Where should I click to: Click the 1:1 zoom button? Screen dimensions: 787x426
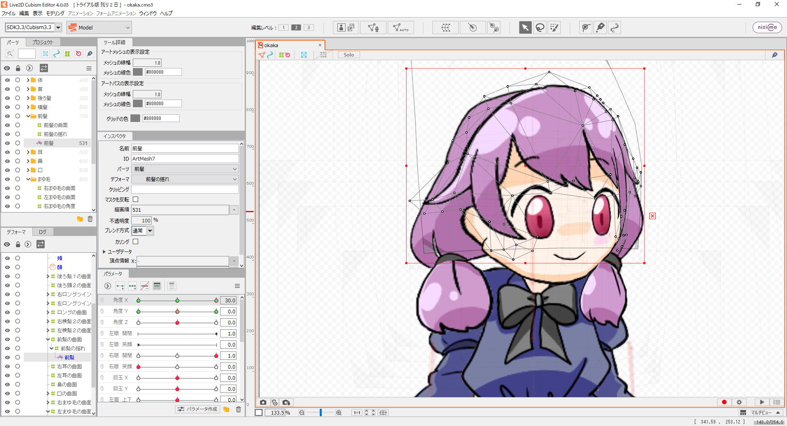click(357, 412)
